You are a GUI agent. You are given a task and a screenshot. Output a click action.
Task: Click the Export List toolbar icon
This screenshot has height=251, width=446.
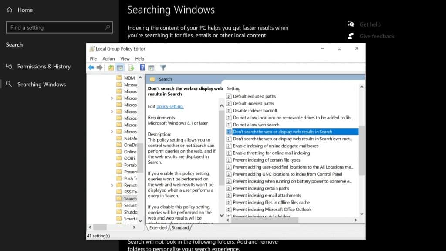[x=130, y=68]
